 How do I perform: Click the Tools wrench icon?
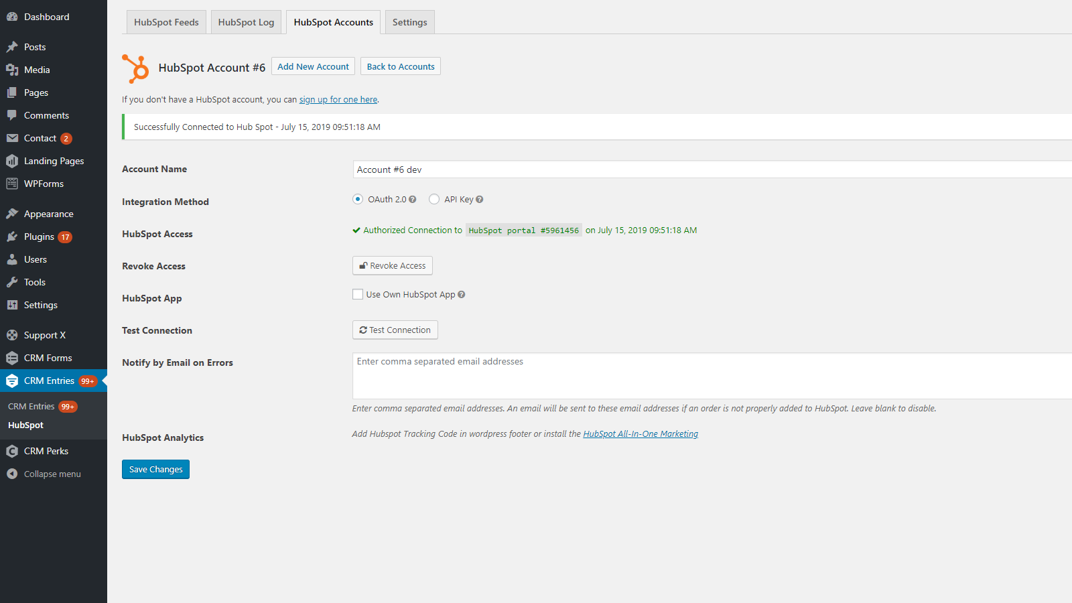[x=12, y=282]
